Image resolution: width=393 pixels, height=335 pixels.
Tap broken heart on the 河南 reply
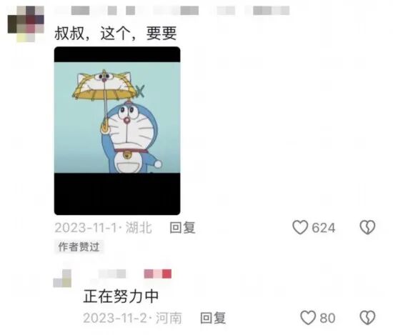click(x=367, y=318)
